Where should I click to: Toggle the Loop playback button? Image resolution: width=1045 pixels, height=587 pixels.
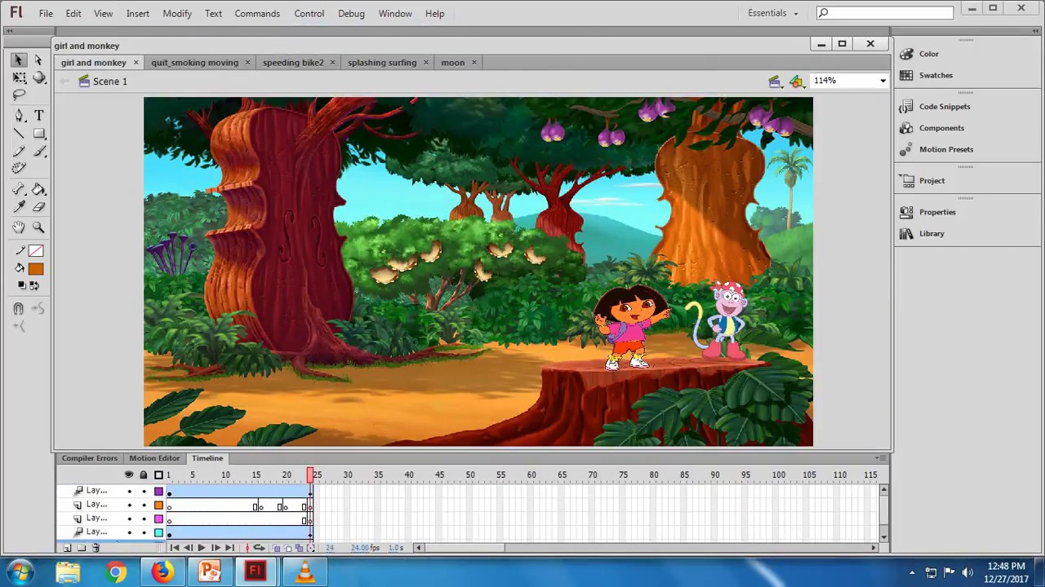(x=259, y=548)
